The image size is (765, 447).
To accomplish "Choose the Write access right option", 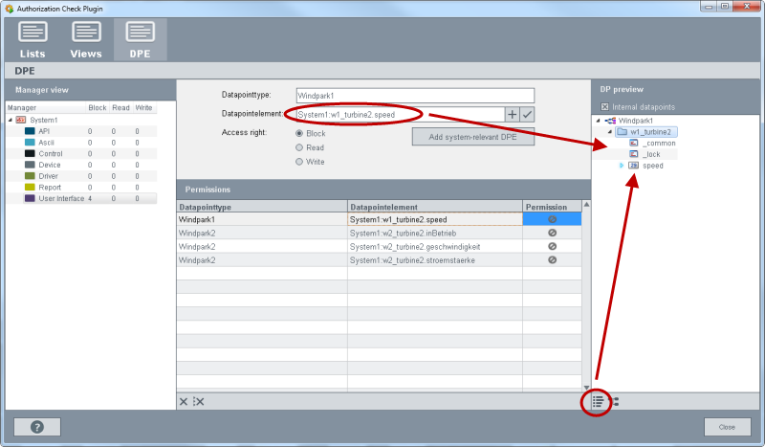I will pos(299,162).
